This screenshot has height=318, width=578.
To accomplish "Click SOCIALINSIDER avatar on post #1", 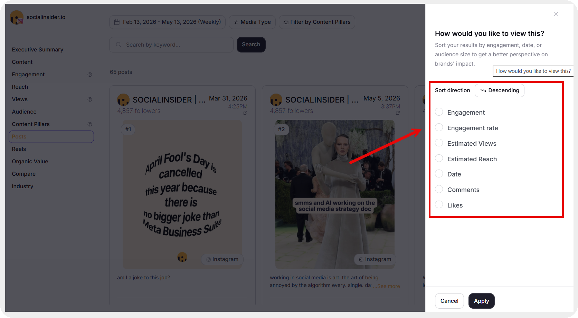I will click(x=123, y=100).
